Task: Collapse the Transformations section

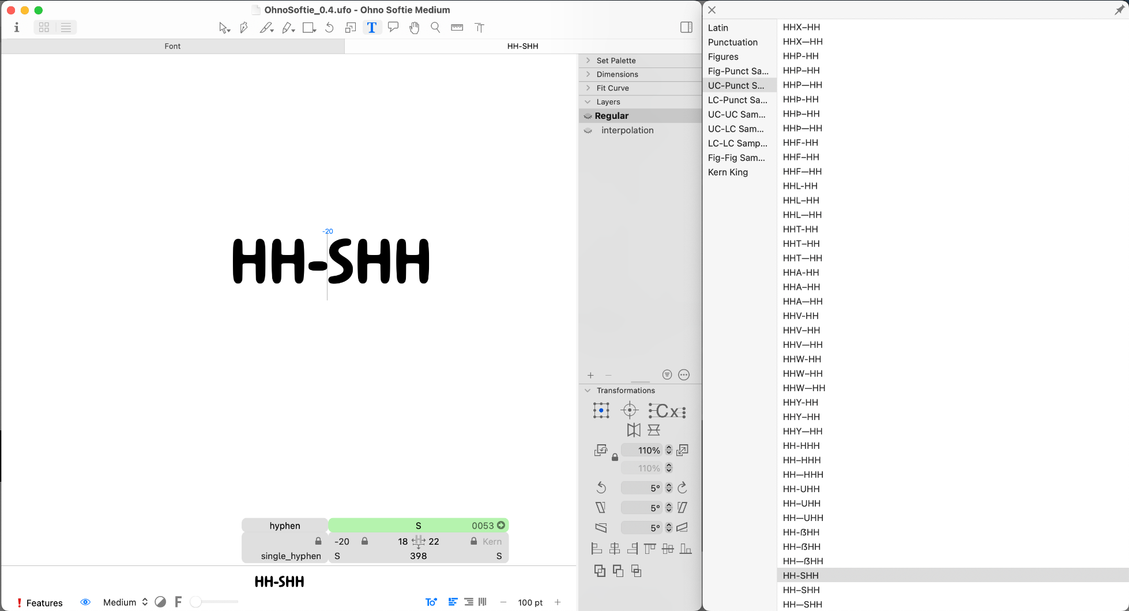Action: click(588, 390)
